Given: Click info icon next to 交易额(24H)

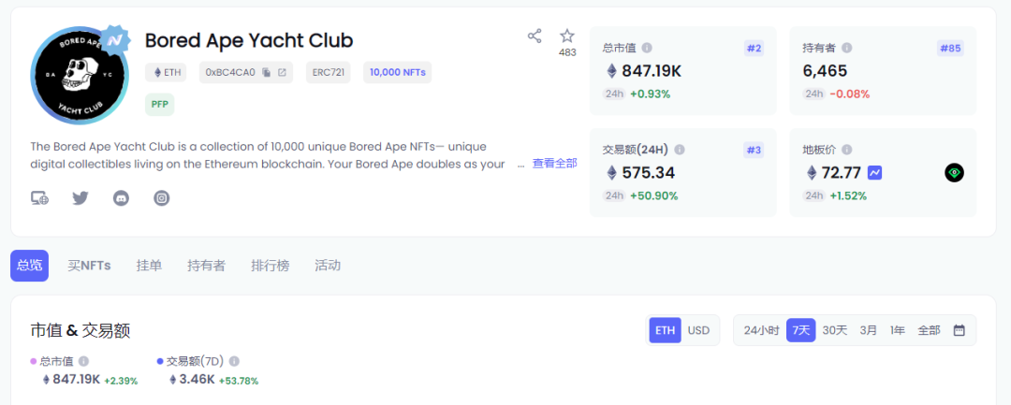Looking at the screenshot, I should pos(680,150).
